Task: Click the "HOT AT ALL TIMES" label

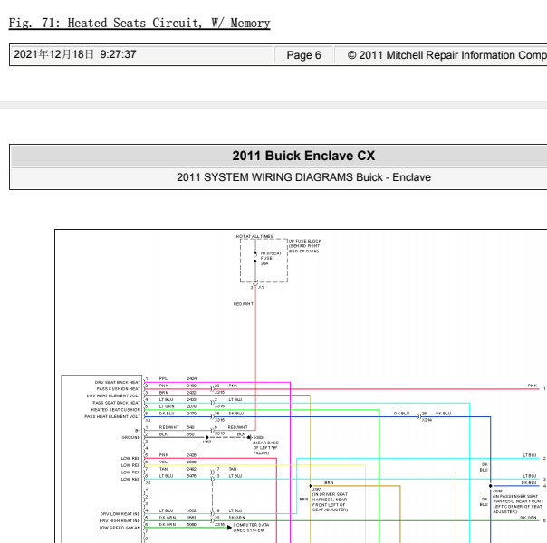Action: point(254,236)
